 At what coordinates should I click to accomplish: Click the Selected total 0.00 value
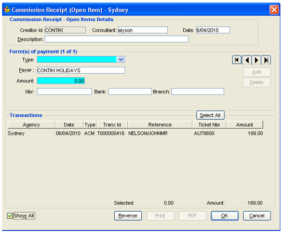point(169,203)
